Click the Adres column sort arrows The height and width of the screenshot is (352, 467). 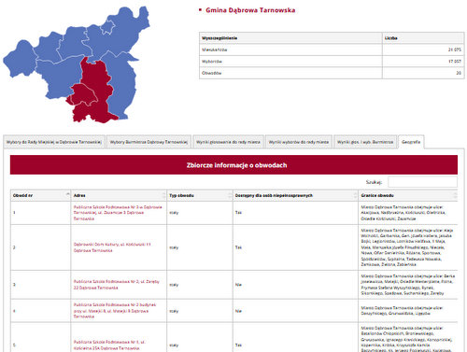click(x=163, y=195)
